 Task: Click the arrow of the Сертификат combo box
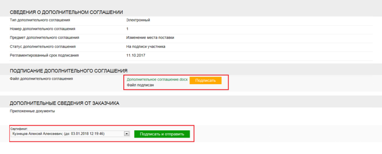126,134
